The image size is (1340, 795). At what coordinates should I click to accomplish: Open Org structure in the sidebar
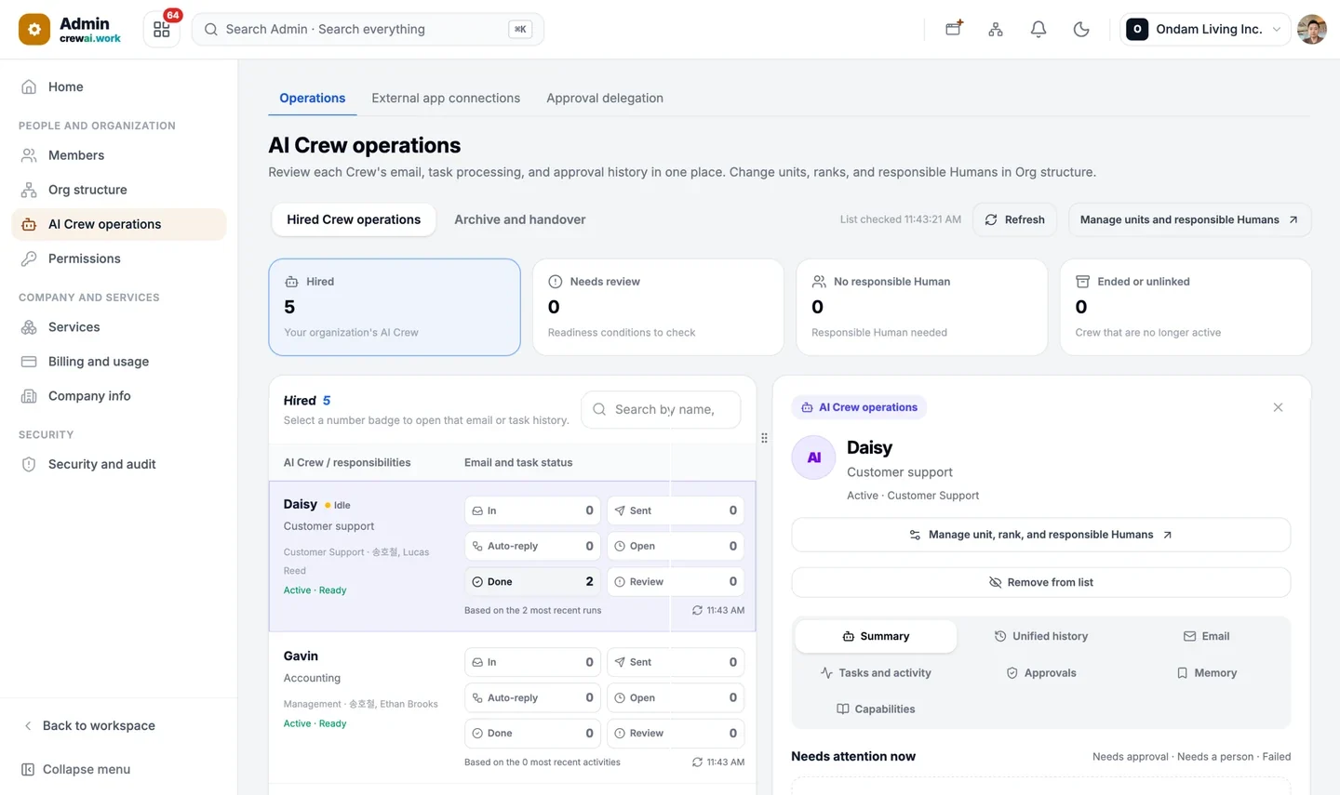[x=119, y=190]
